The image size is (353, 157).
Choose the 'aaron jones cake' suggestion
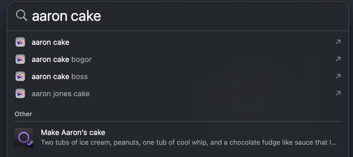(x=178, y=94)
